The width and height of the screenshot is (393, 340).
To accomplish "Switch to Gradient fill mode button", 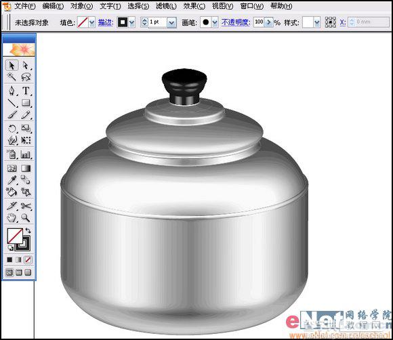I will 19,259.
